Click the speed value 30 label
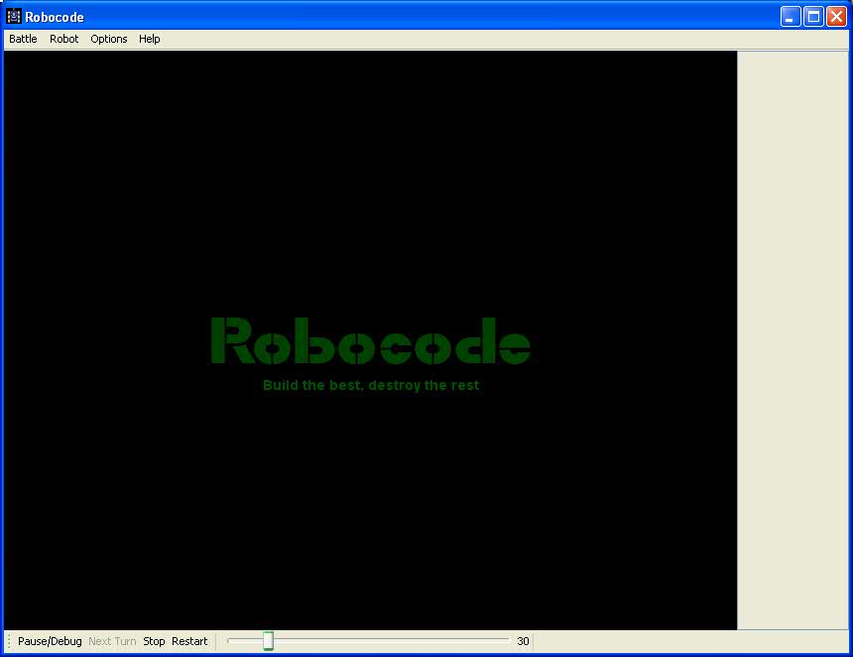 click(523, 641)
